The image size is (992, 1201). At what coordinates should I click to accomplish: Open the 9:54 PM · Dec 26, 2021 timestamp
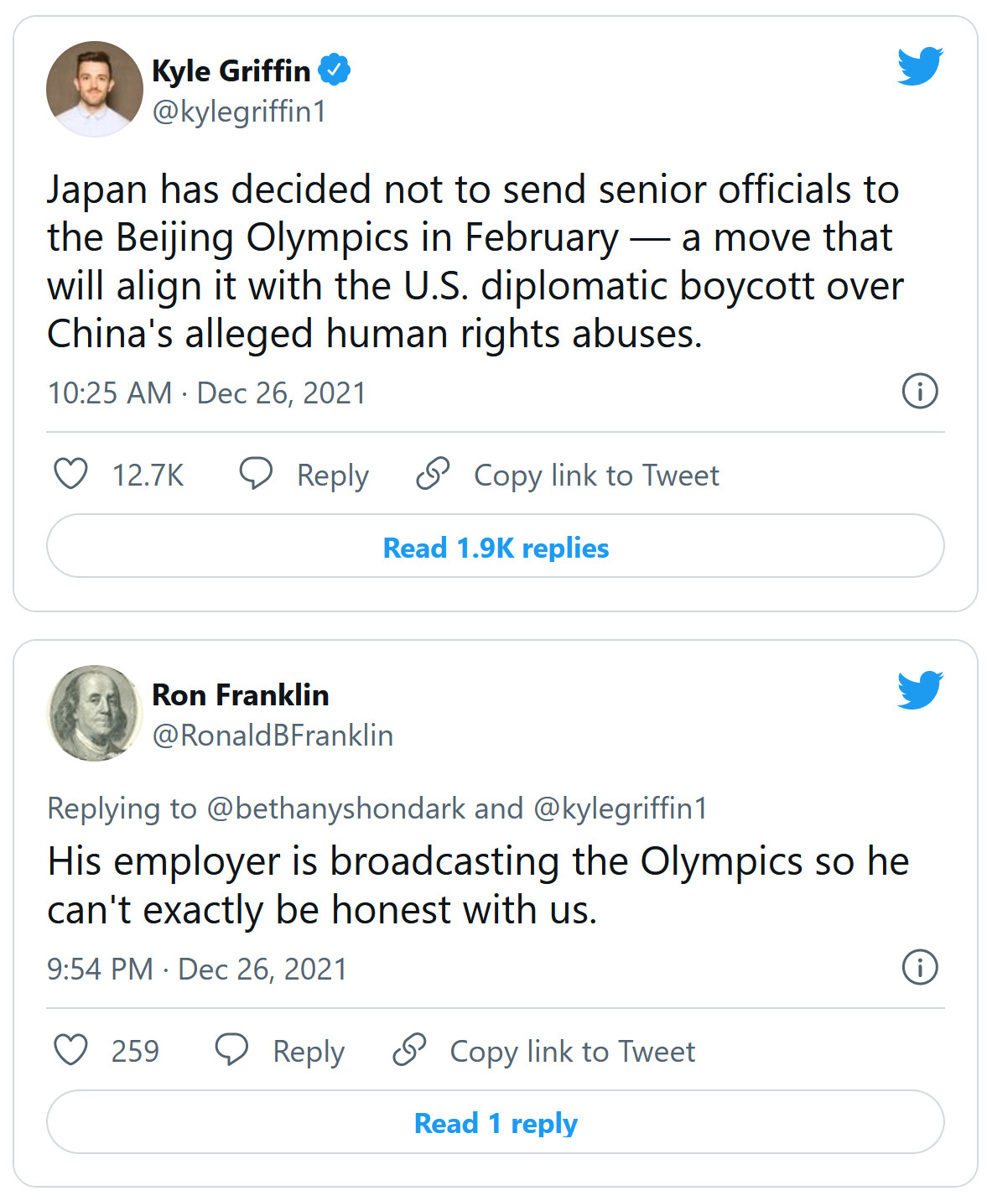click(x=197, y=970)
